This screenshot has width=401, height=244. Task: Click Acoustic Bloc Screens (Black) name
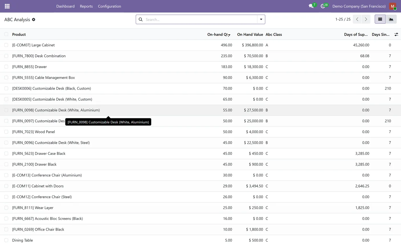click(48, 218)
